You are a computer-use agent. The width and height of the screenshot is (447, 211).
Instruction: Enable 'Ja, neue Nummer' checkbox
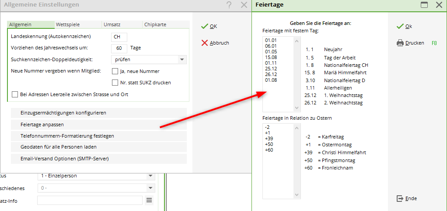coord(115,71)
